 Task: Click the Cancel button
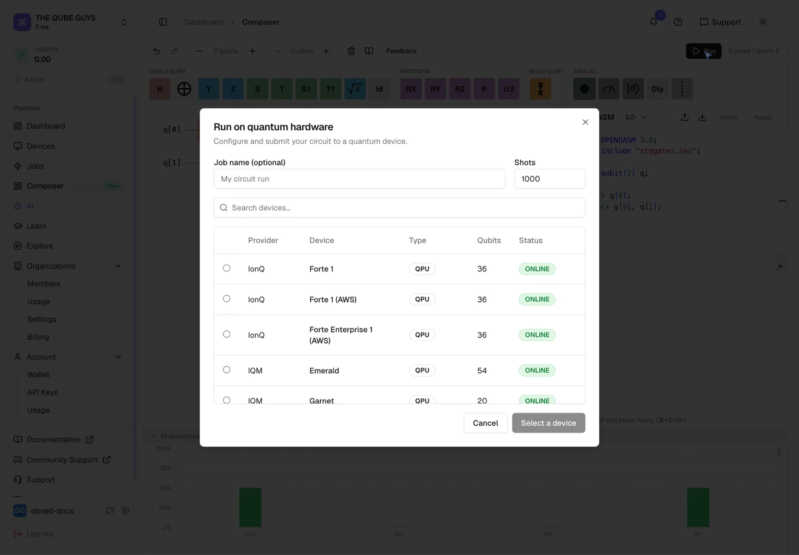click(486, 423)
